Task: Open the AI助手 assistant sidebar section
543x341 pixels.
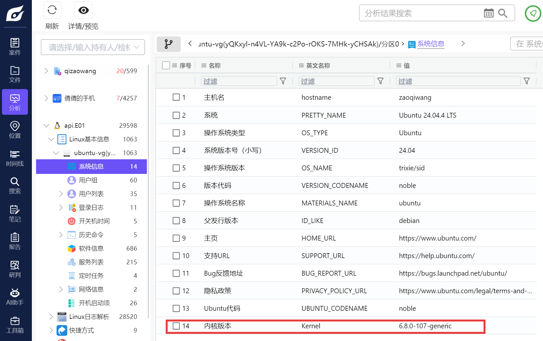Action: coord(15,297)
